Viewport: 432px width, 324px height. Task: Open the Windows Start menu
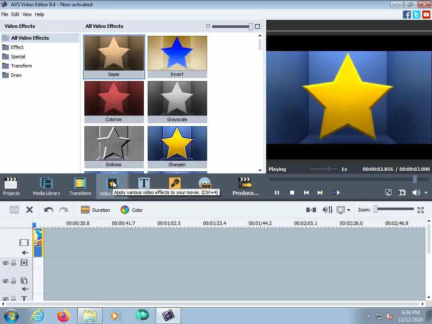click(x=11, y=316)
